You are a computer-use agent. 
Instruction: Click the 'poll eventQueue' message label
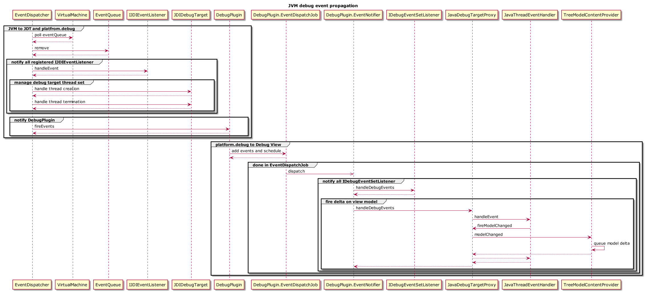pyautogui.click(x=51, y=35)
